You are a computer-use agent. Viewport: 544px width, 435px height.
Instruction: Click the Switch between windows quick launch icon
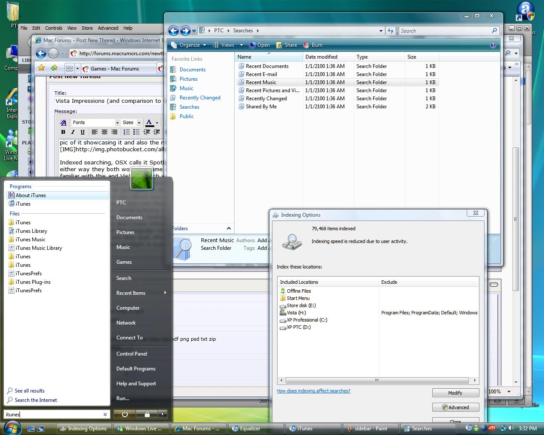[41, 429]
